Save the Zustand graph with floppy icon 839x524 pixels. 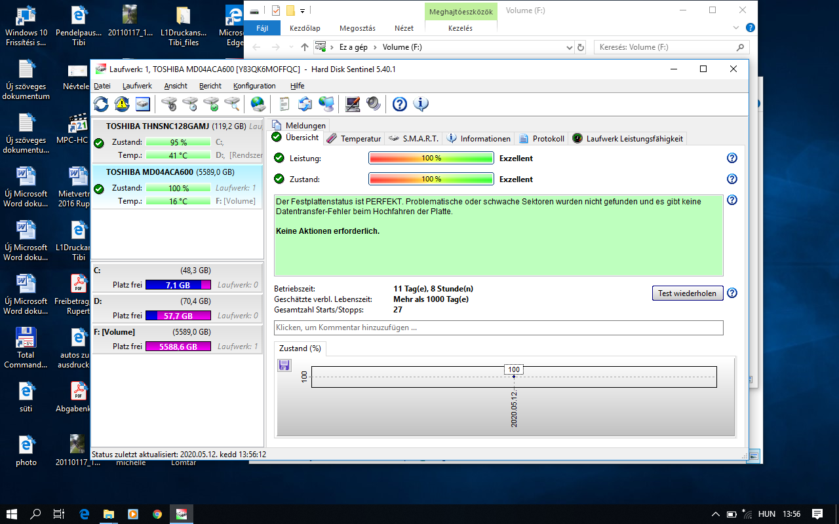click(x=284, y=365)
